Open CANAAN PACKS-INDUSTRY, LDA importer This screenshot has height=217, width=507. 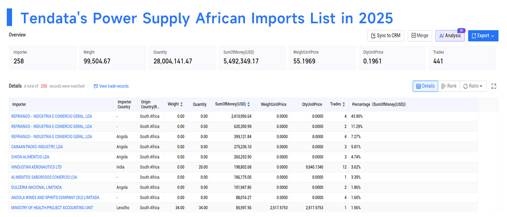coord(37,147)
